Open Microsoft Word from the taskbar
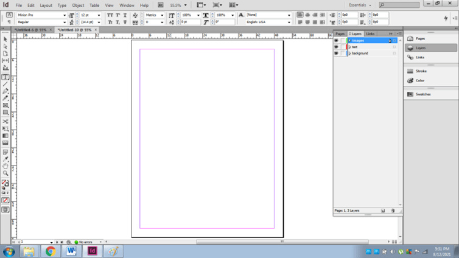 pyautogui.click(x=71, y=251)
